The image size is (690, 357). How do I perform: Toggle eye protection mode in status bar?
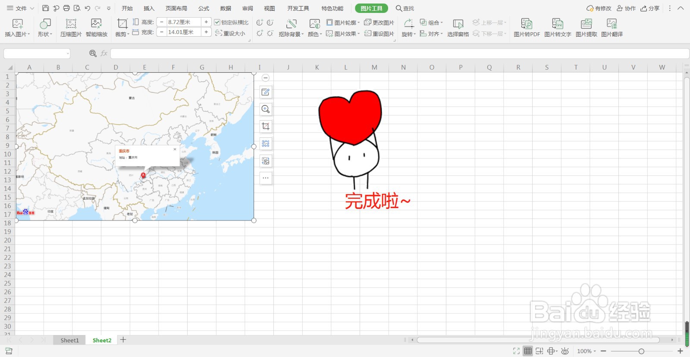click(x=565, y=351)
